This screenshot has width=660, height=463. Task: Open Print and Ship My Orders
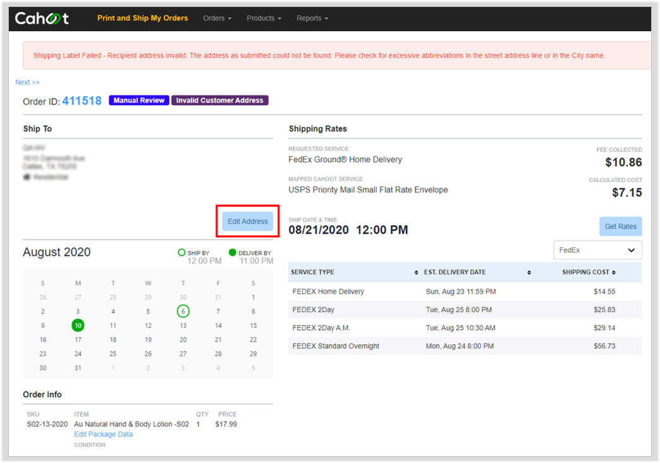point(142,18)
